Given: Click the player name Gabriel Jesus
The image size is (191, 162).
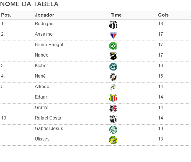Looking at the screenshot, I should [49, 129].
